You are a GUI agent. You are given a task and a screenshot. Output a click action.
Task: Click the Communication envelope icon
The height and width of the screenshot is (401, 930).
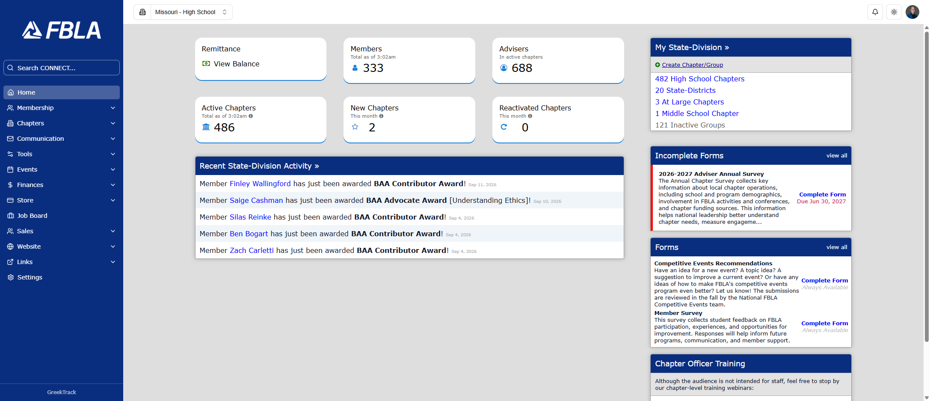pyautogui.click(x=10, y=139)
